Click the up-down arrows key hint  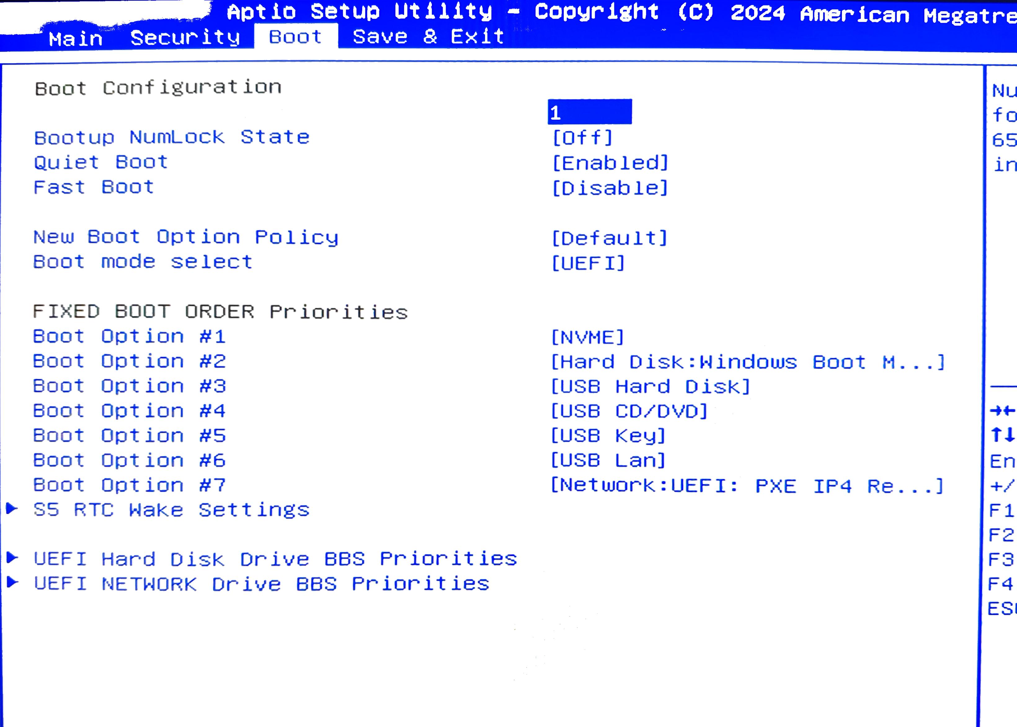(1003, 435)
